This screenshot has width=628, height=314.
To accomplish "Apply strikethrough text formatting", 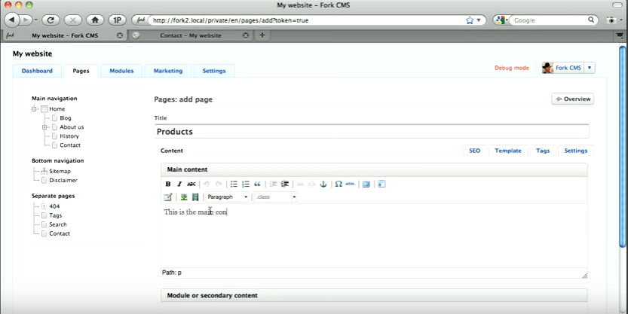I will click(191, 184).
